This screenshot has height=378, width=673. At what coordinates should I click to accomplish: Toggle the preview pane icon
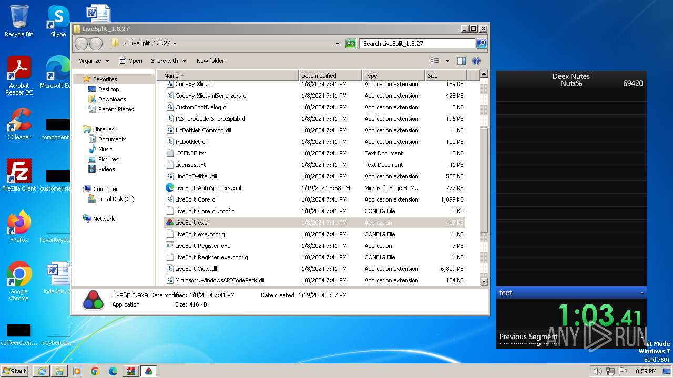(461, 61)
